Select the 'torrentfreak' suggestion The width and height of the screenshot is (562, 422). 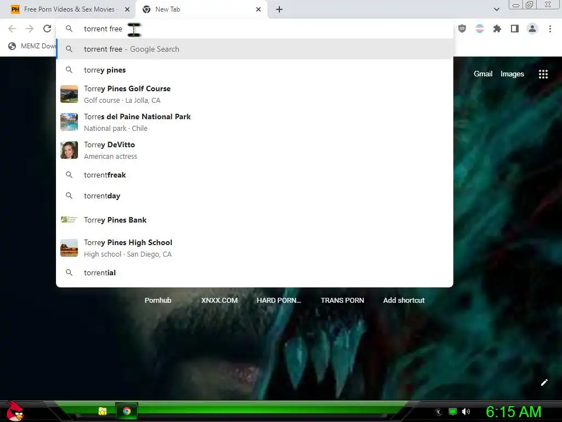[x=255, y=175]
